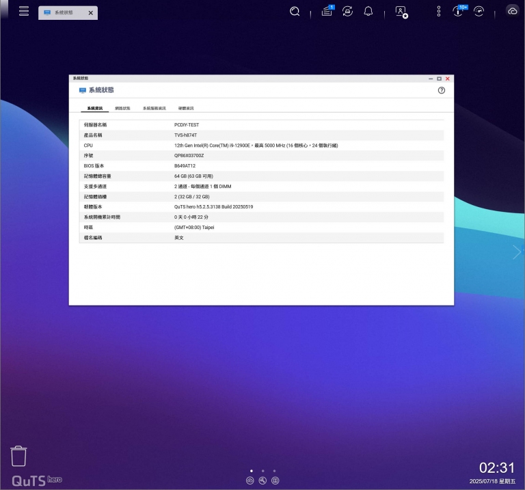525x490 pixels.
Task: Go to next desktop page arrow
Action: [x=517, y=252]
